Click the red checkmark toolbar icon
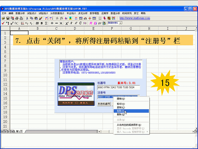Image resolution: width=198 pixels, height=149 pixels. tap(3, 23)
